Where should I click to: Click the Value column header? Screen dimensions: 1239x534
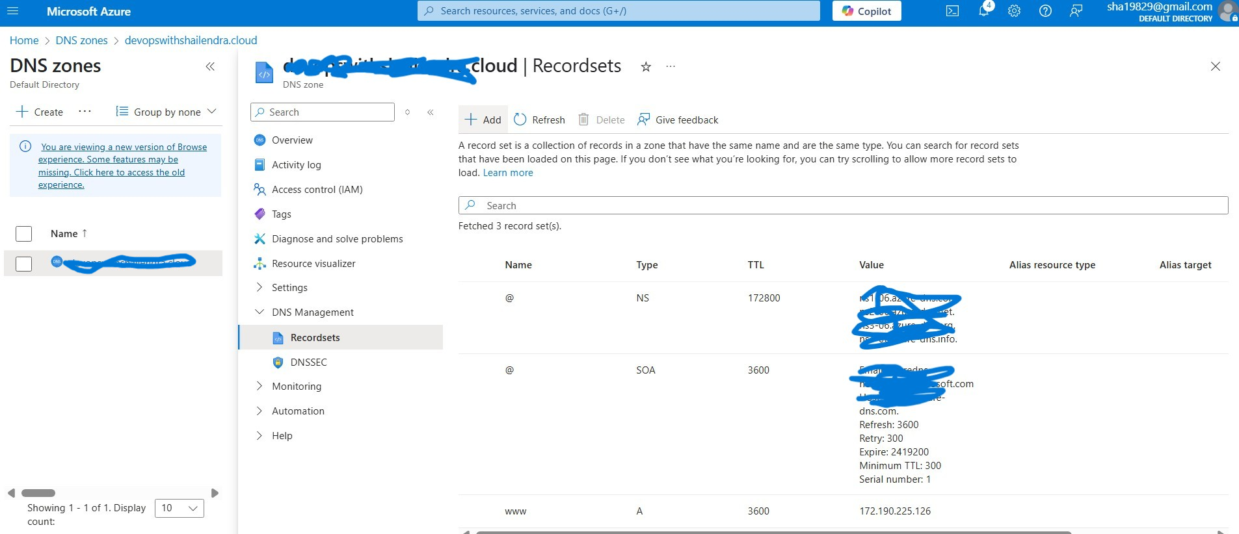coord(872,265)
